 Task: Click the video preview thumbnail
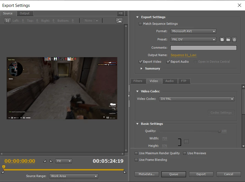point(62,88)
